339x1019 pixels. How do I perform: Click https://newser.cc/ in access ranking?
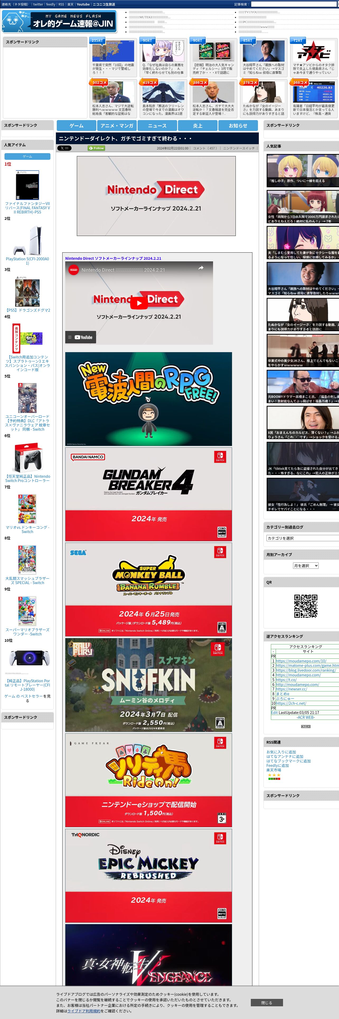click(291, 689)
